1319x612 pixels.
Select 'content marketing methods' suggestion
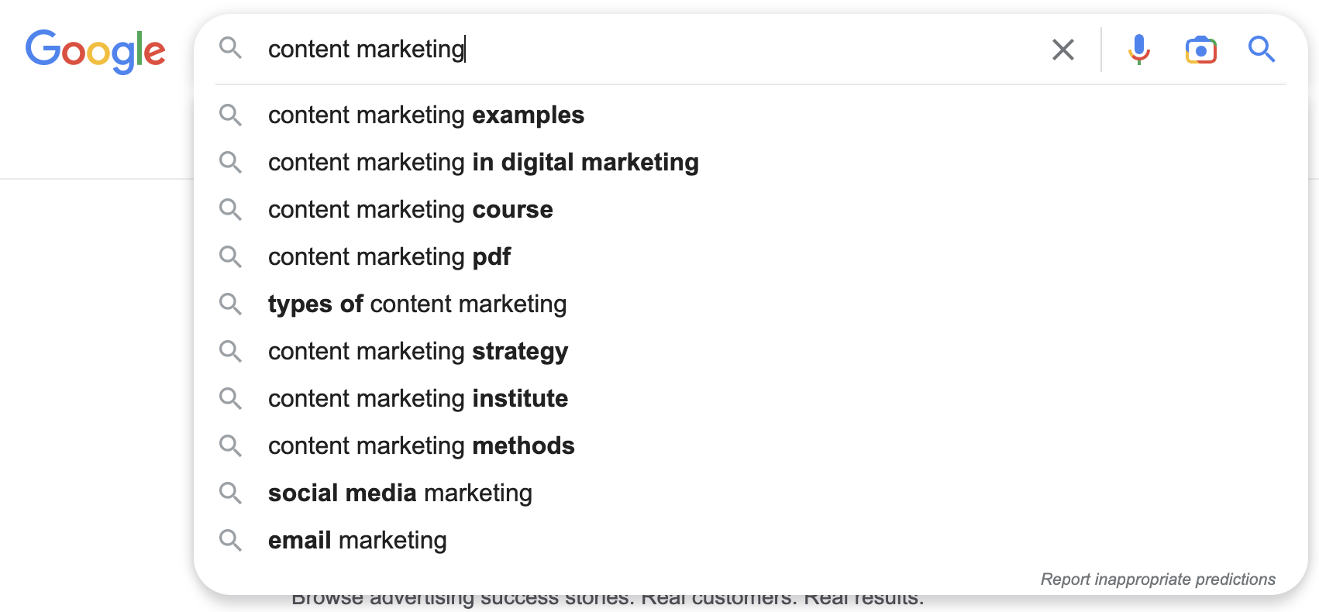point(422,446)
